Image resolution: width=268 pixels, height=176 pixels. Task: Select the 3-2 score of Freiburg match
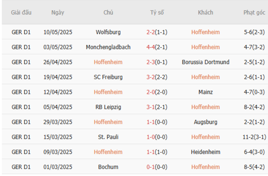point(150,77)
